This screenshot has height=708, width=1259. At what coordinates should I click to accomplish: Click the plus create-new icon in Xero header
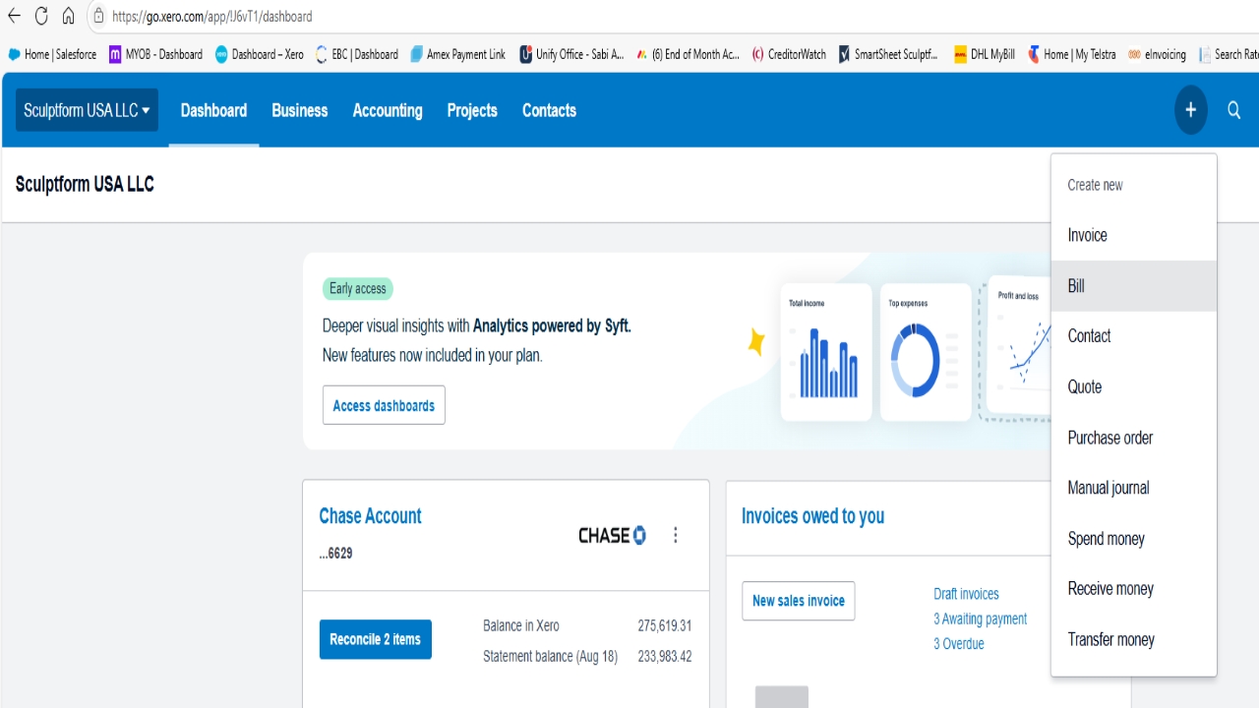coord(1190,110)
